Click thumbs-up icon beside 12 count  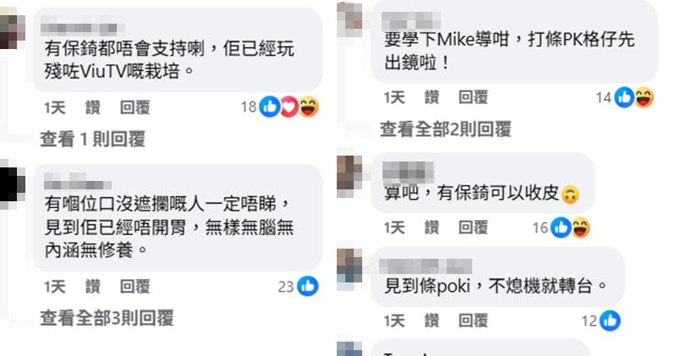[610, 320]
